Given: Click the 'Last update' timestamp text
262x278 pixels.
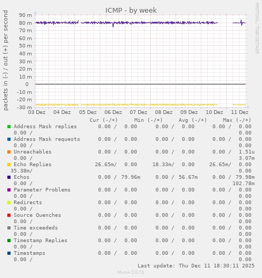Looking at the screenshot, I should [x=196, y=266].
